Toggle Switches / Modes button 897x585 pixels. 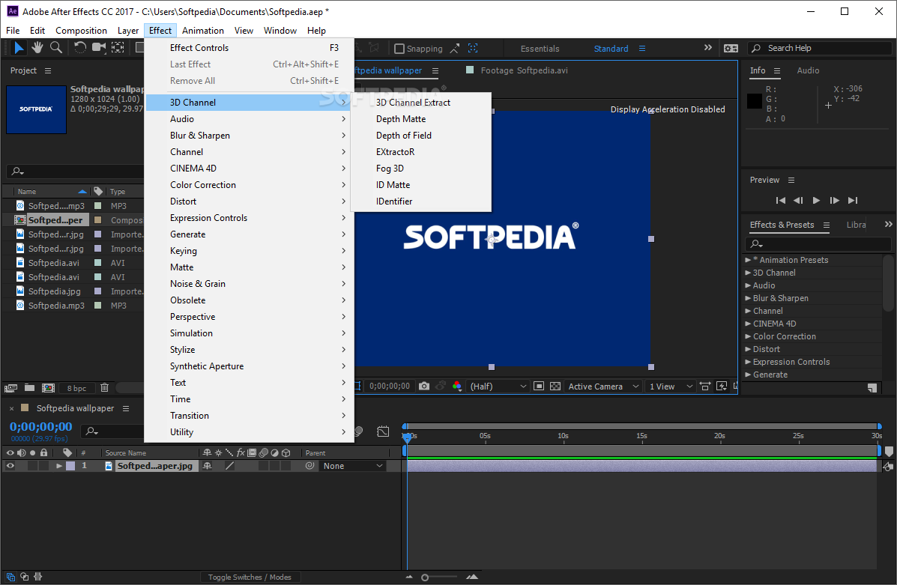tap(250, 577)
